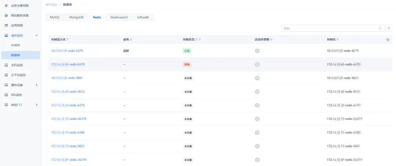Sort by 业务 column
This screenshot has width=396, height=166.
tap(131, 39)
